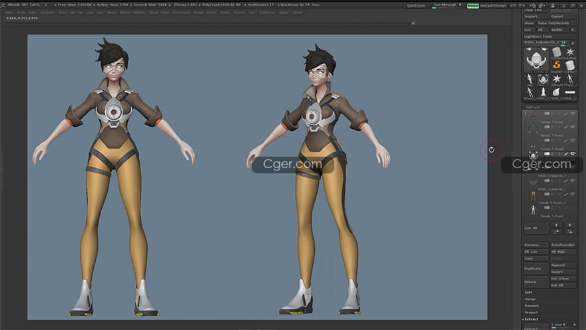
Task: Click the R button beside PM3D_Cylinder3D slider
Action: pos(573,43)
